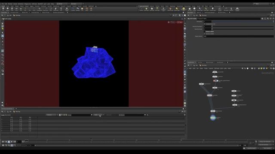Select the Tube shelf tool
The image size is (275, 154).
(12, 9)
